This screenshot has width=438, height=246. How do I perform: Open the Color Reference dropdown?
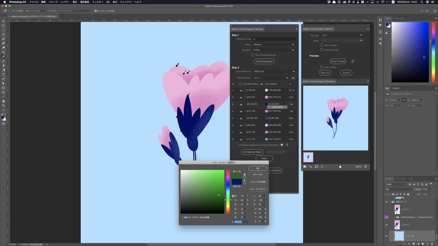coord(274,71)
